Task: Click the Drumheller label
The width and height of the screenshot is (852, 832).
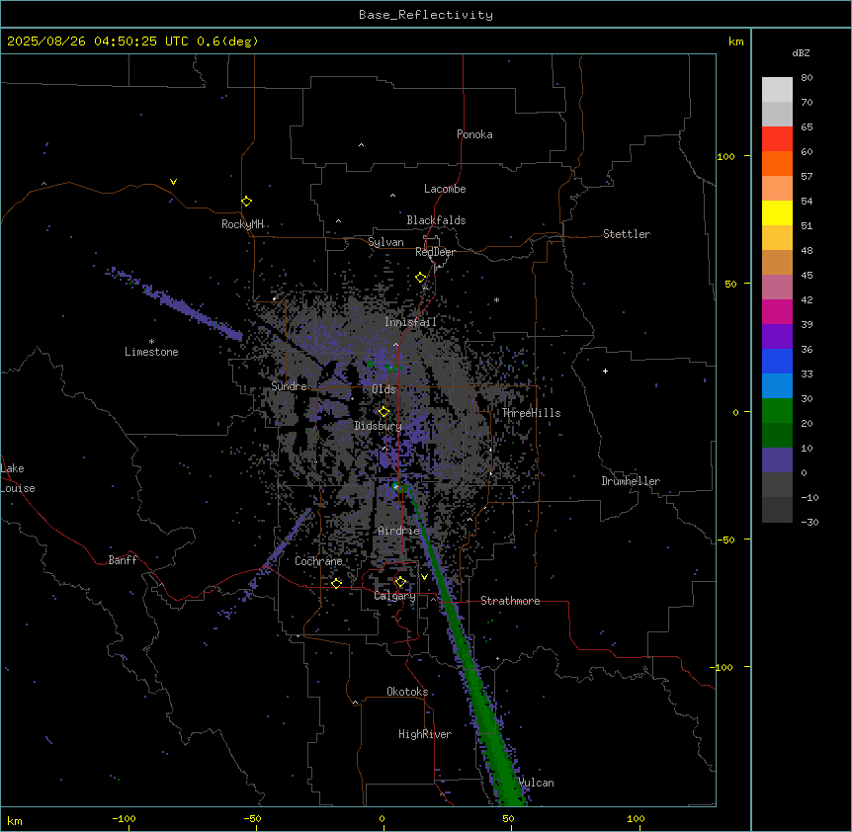Action: [x=631, y=481]
